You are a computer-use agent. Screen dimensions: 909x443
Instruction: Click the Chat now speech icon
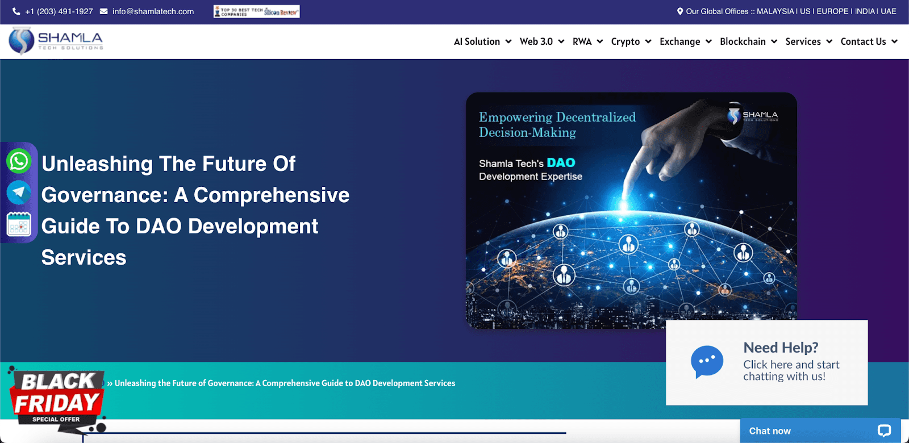point(884,431)
